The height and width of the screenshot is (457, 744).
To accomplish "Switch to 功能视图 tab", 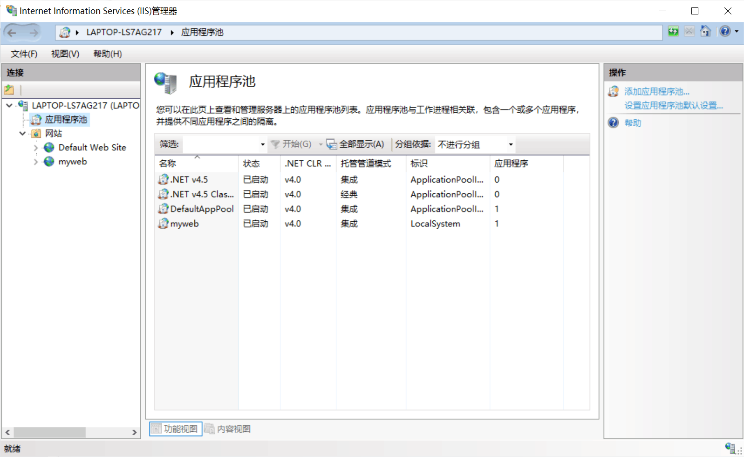I will 176,429.
